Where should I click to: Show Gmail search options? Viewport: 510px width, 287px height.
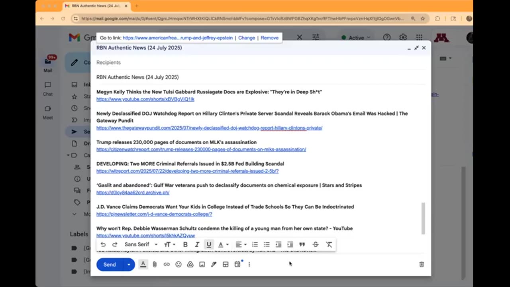click(316, 37)
